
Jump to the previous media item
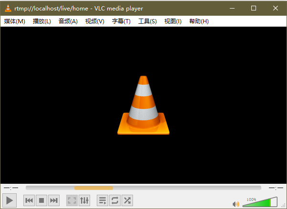[x=29, y=200]
